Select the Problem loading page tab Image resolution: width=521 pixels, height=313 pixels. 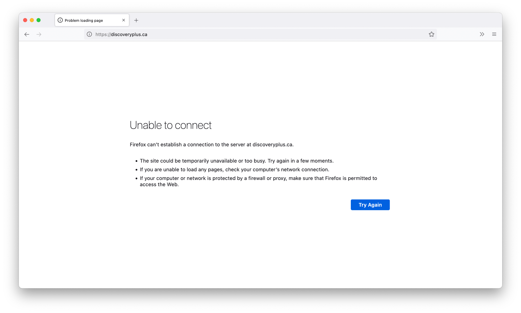point(84,20)
